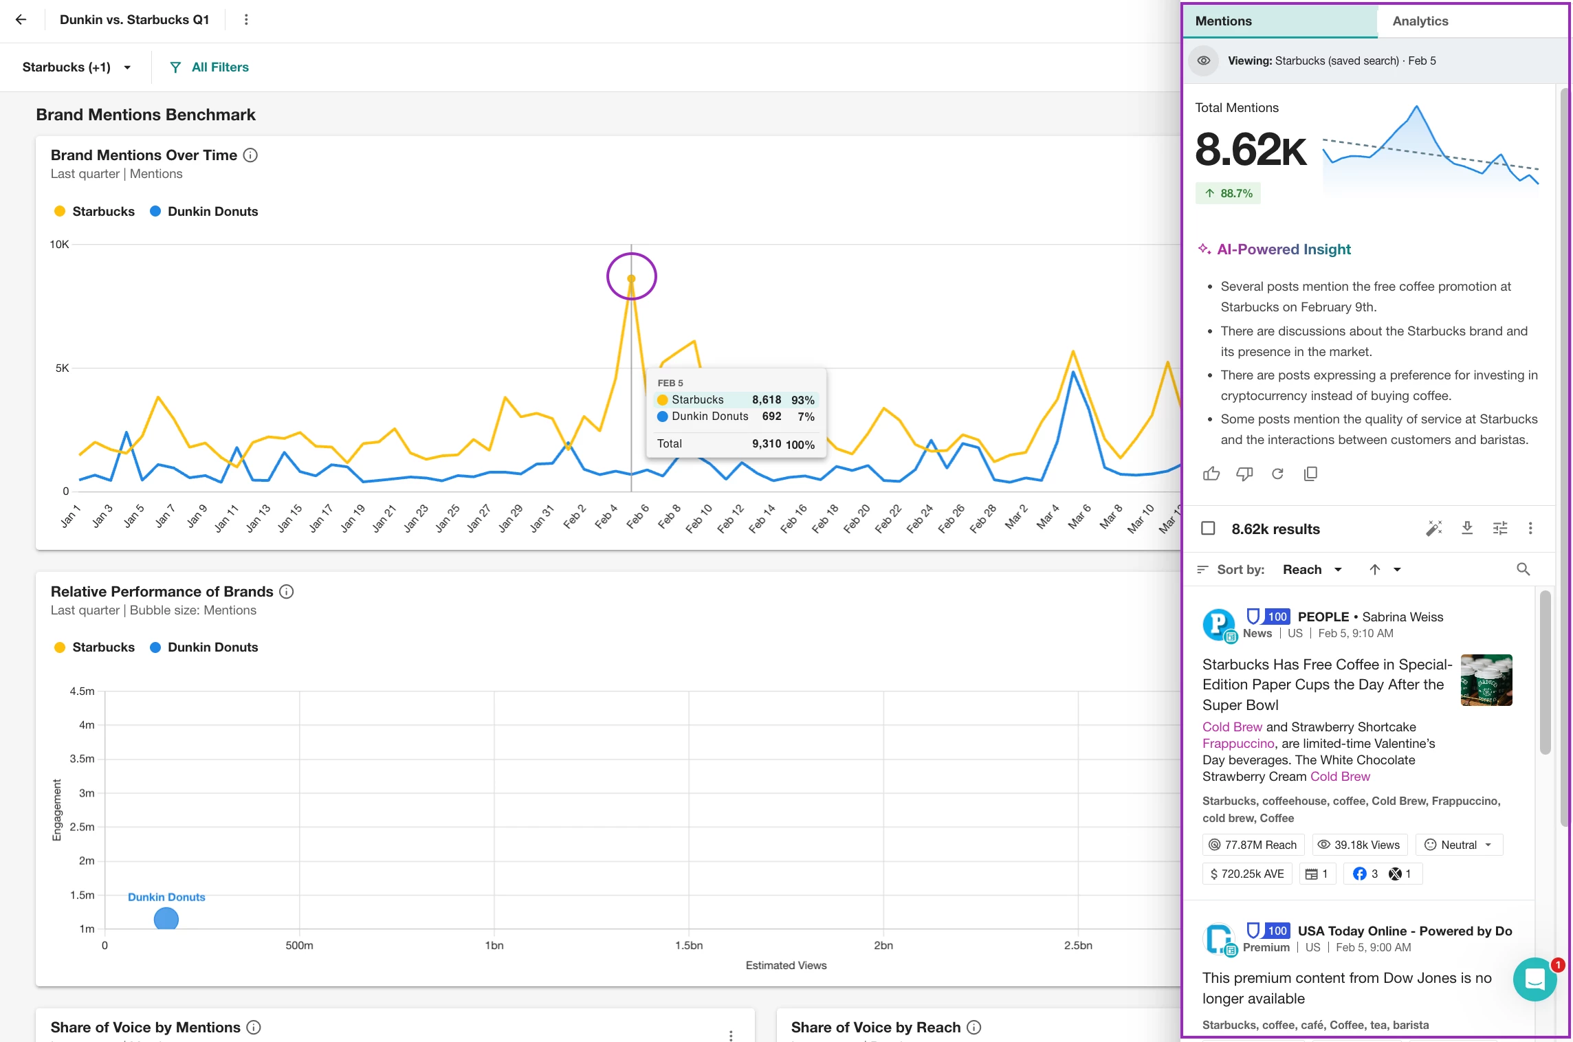Regenerate the AI-Powered Insight
1573x1042 pixels.
[x=1277, y=474]
